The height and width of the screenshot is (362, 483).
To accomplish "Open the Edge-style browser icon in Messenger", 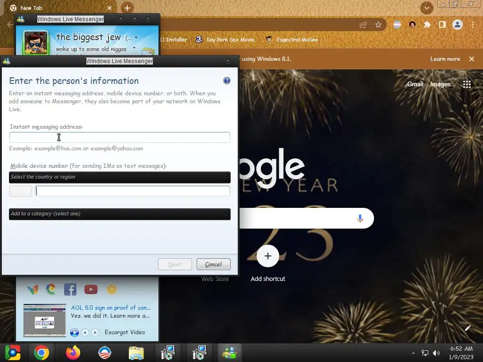I will 51,289.
